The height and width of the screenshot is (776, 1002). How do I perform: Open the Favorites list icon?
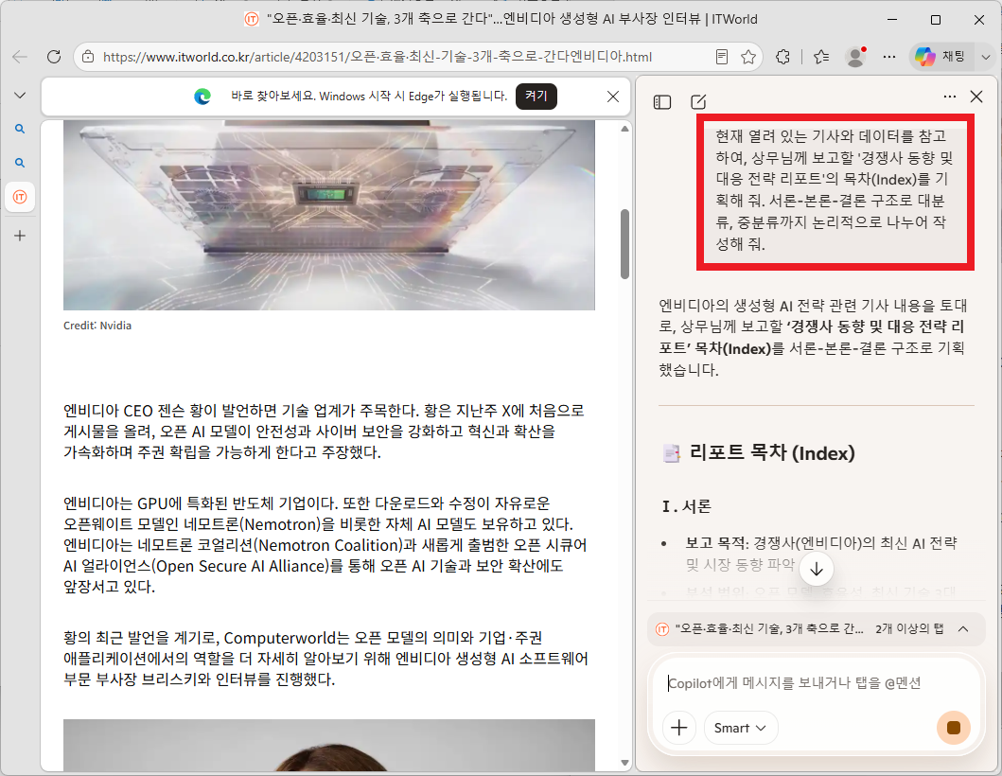821,57
